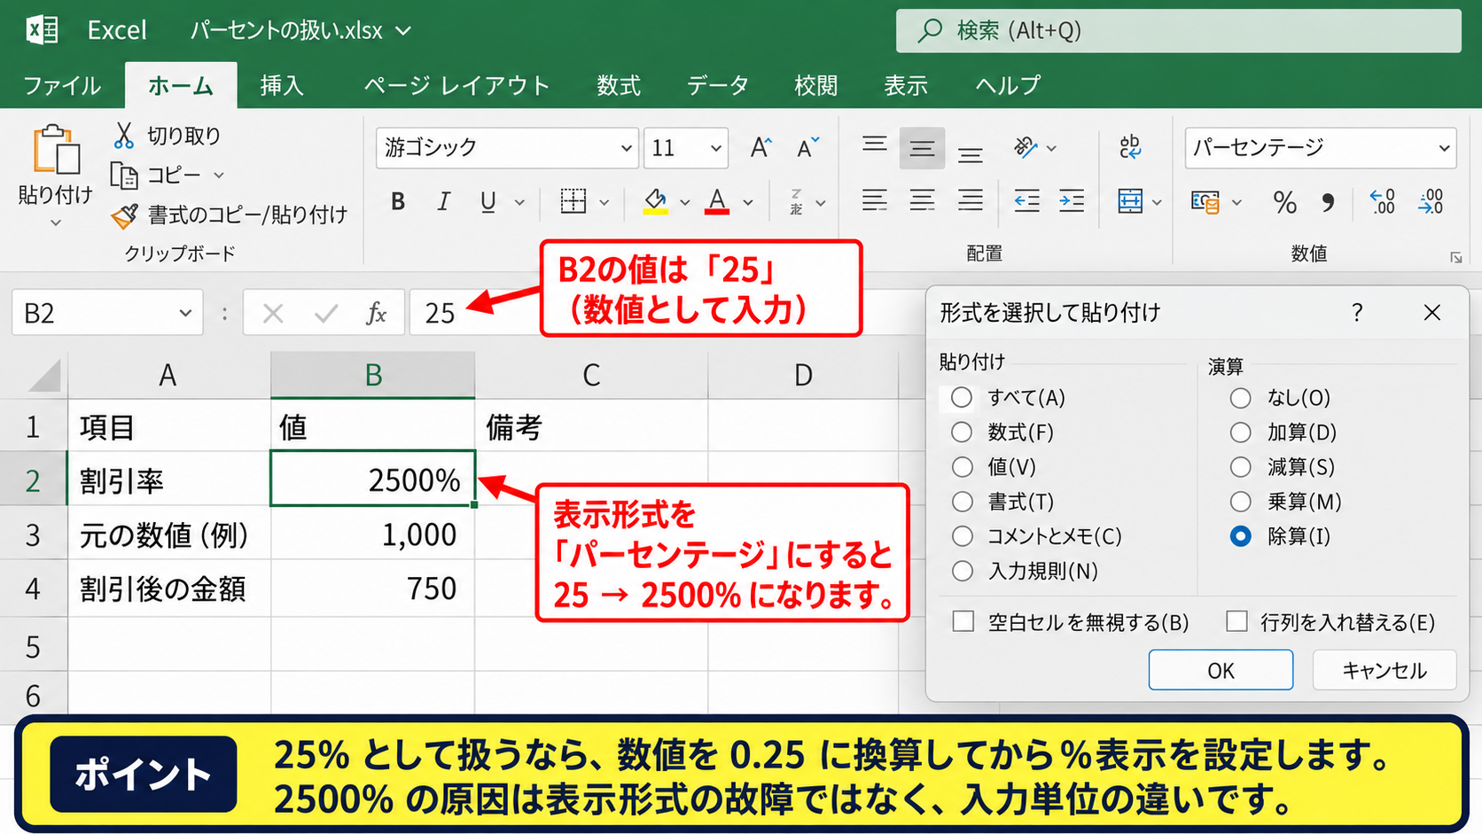The image size is (1482, 834).
Task: Switch to the 挿入 tab
Action: [x=282, y=85]
